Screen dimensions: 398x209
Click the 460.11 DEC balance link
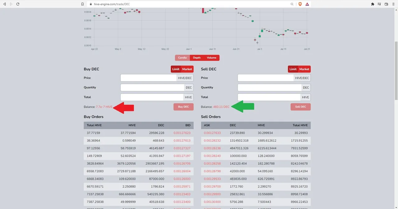(x=221, y=107)
